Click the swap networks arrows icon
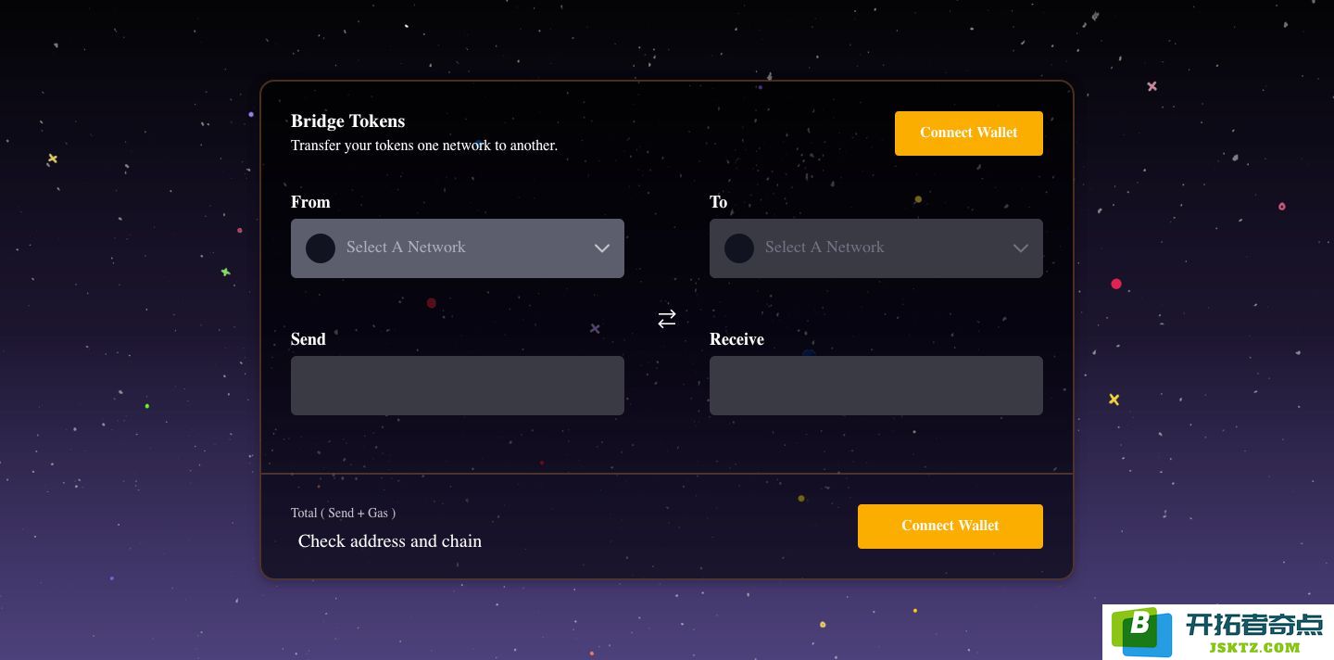This screenshot has height=660, width=1334. pyautogui.click(x=667, y=319)
